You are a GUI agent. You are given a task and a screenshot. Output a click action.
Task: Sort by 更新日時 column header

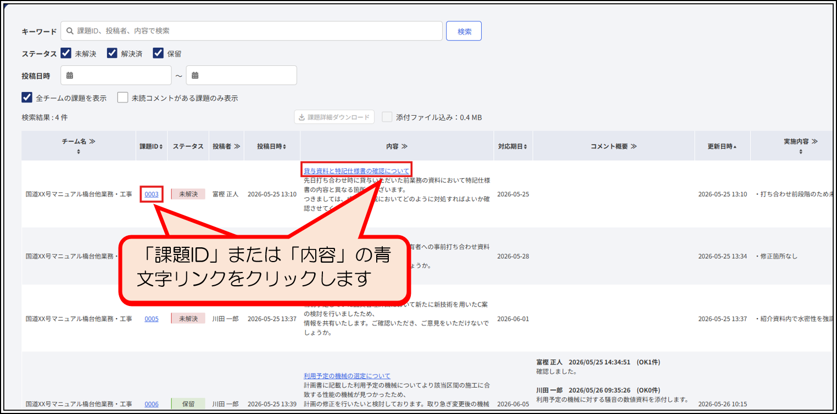tap(722, 146)
